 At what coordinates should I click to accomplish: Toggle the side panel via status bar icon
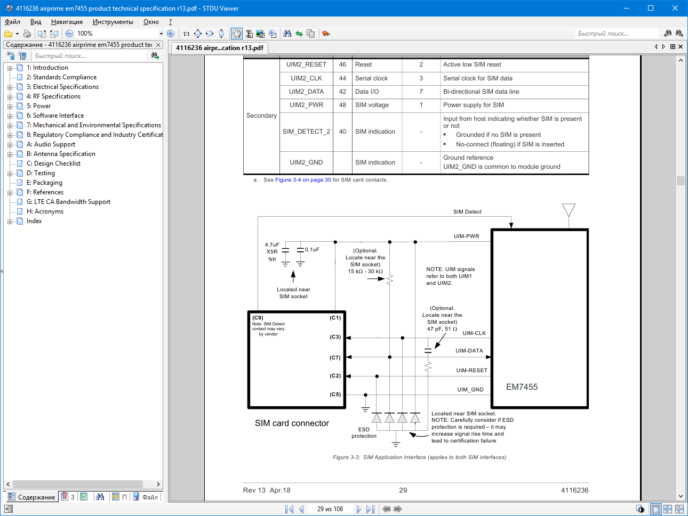pyautogui.click(x=9, y=509)
